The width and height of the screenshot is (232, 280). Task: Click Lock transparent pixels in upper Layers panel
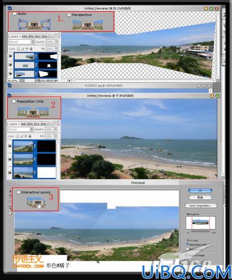pyautogui.click(x=18, y=49)
